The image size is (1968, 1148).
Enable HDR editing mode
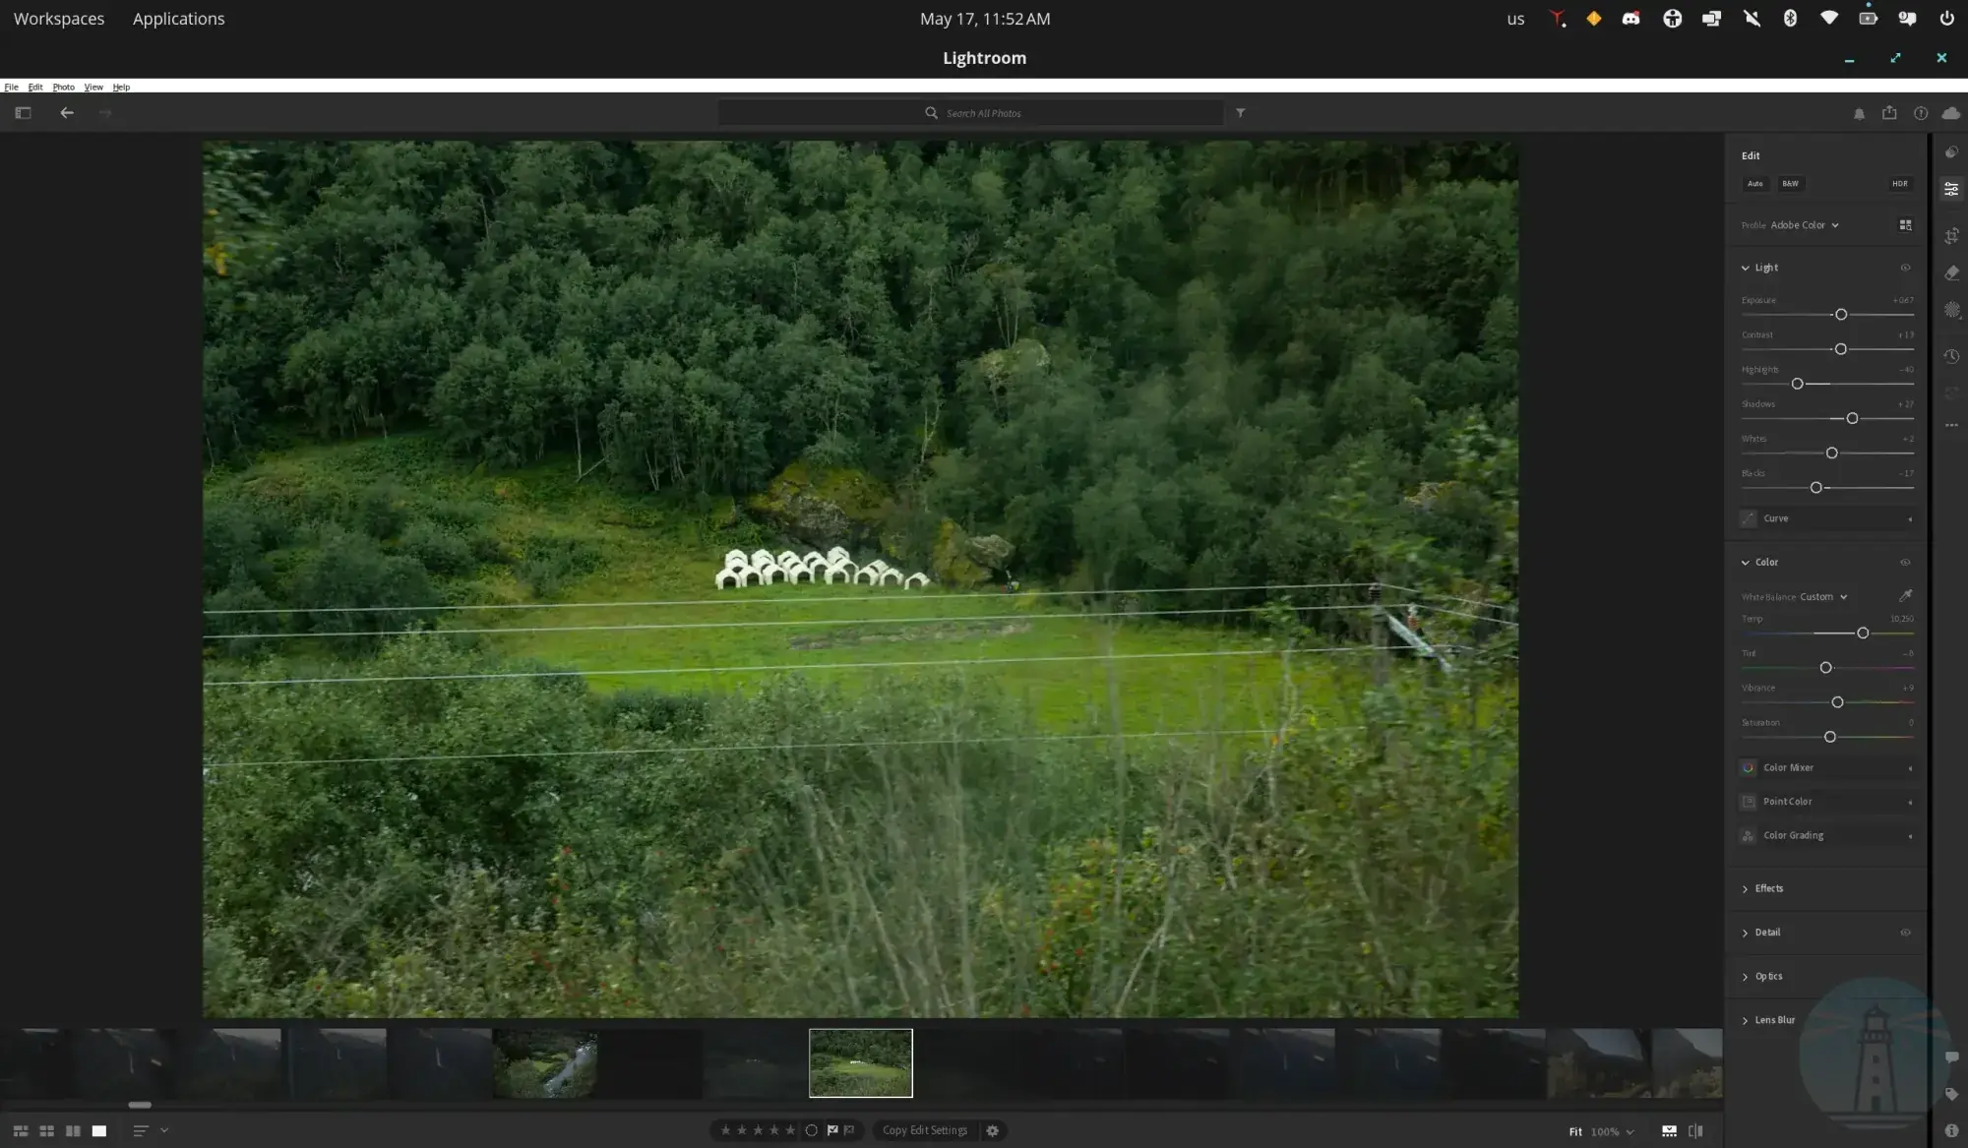click(1899, 184)
